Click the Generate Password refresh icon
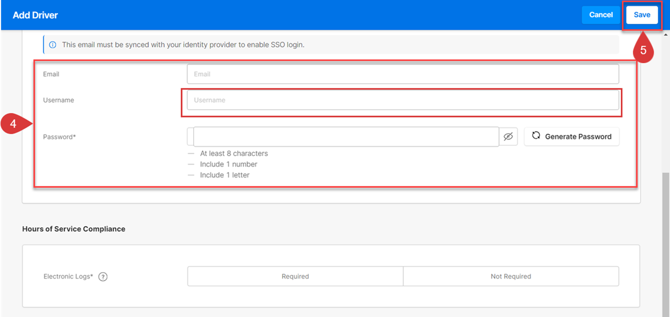The width and height of the screenshot is (670, 317). pyautogui.click(x=536, y=136)
